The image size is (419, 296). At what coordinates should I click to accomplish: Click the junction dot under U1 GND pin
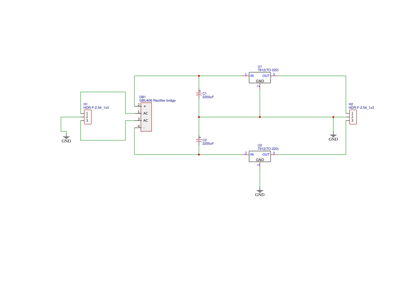260,117
